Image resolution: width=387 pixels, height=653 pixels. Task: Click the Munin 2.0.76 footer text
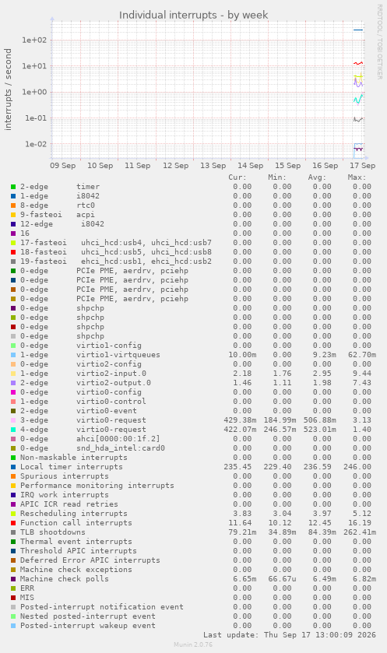tap(193, 644)
